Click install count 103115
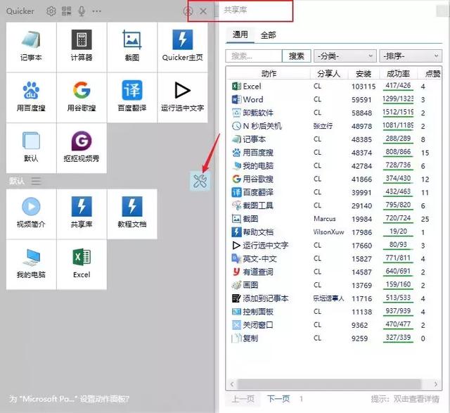 [x=364, y=87]
